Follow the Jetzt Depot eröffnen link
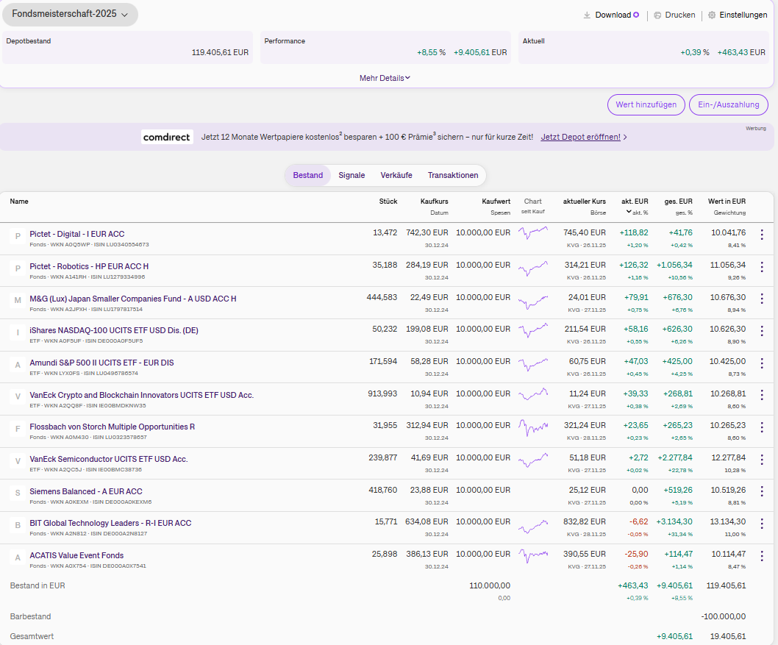The height and width of the screenshot is (645, 778). [x=580, y=137]
